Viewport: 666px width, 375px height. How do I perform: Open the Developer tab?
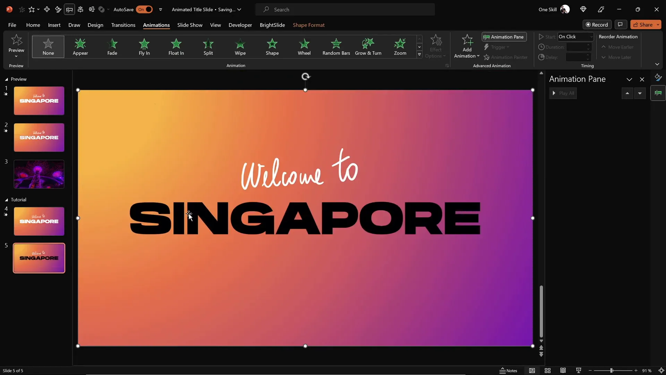(x=240, y=25)
